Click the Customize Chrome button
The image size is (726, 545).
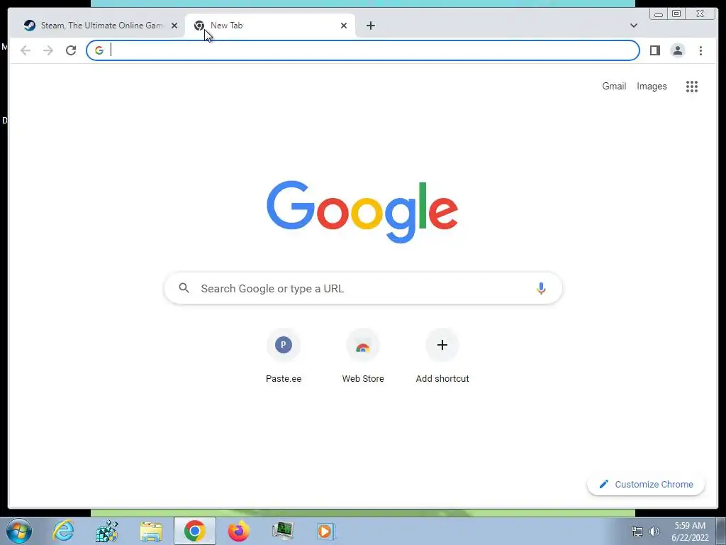pos(646,484)
